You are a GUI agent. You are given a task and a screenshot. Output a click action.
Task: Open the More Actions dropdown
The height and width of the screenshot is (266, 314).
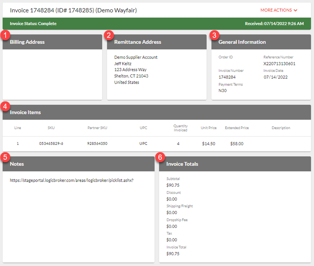click(x=276, y=10)
